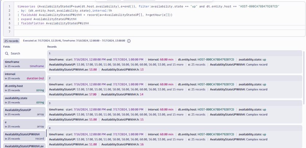Image resolution: width=306 pixels, height=148 pixels.
Task: Expand 'and 15 more' values in record 1
Action: tap(175, 64)
